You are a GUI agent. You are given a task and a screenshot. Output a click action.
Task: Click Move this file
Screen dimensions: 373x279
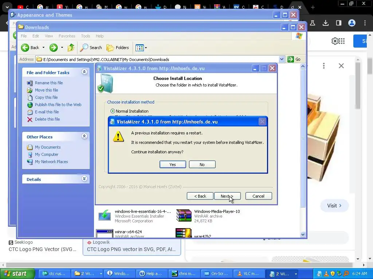46,90
